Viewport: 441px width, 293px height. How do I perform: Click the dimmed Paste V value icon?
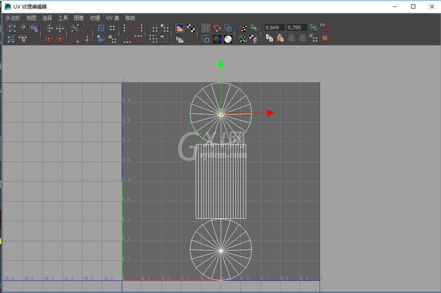coord(303,38)
